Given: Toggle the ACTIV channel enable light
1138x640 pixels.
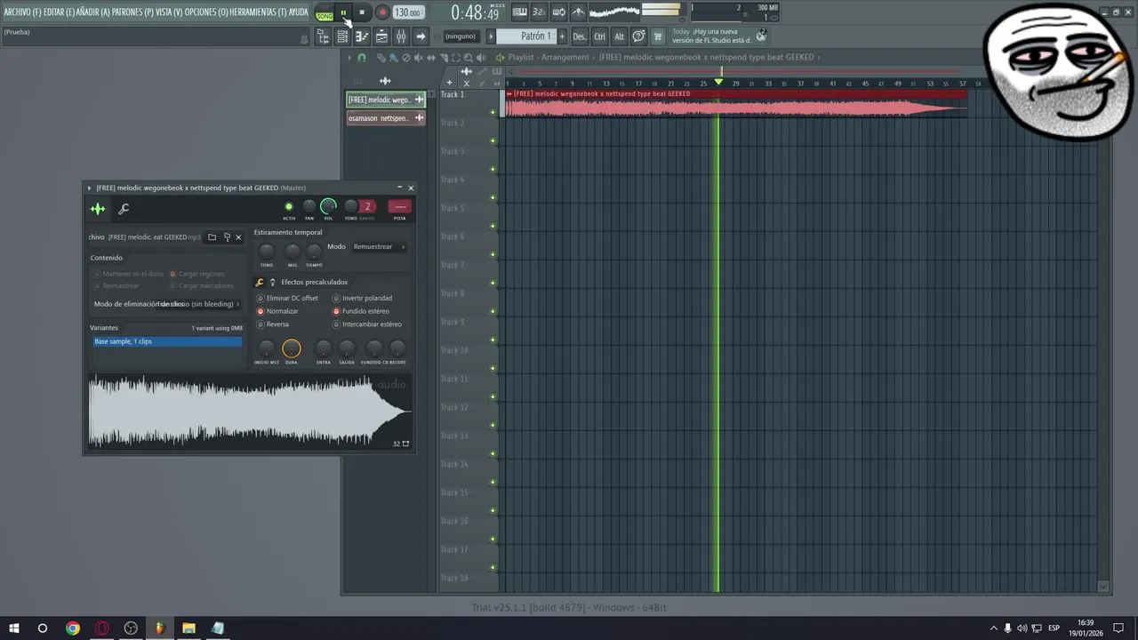Looking at the screenshot, I should coord(288,207).
